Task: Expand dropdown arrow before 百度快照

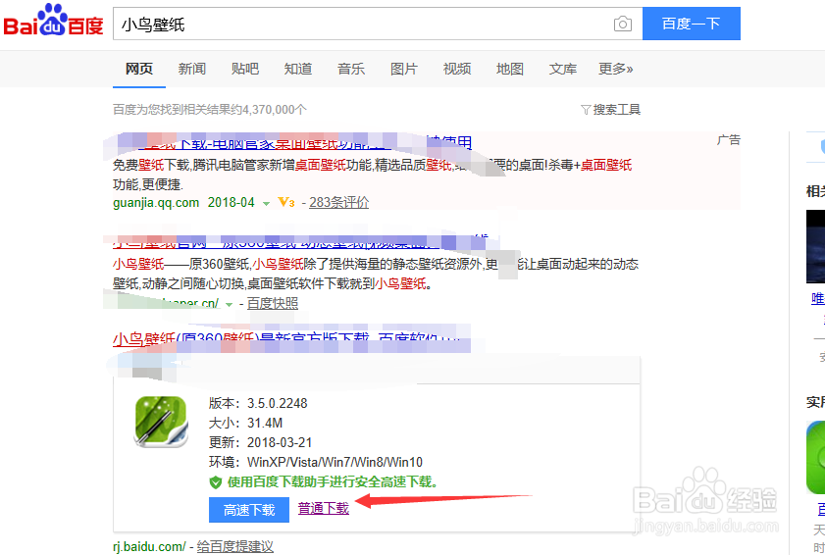Action: point(229,305)
